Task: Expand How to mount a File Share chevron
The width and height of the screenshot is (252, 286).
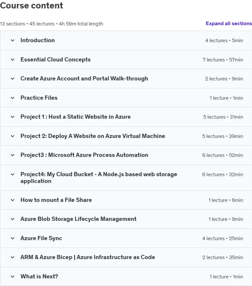Action: (12, 200)
